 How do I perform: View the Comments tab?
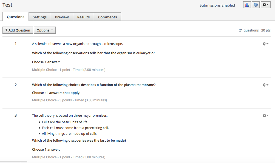[x=107, y=17]
